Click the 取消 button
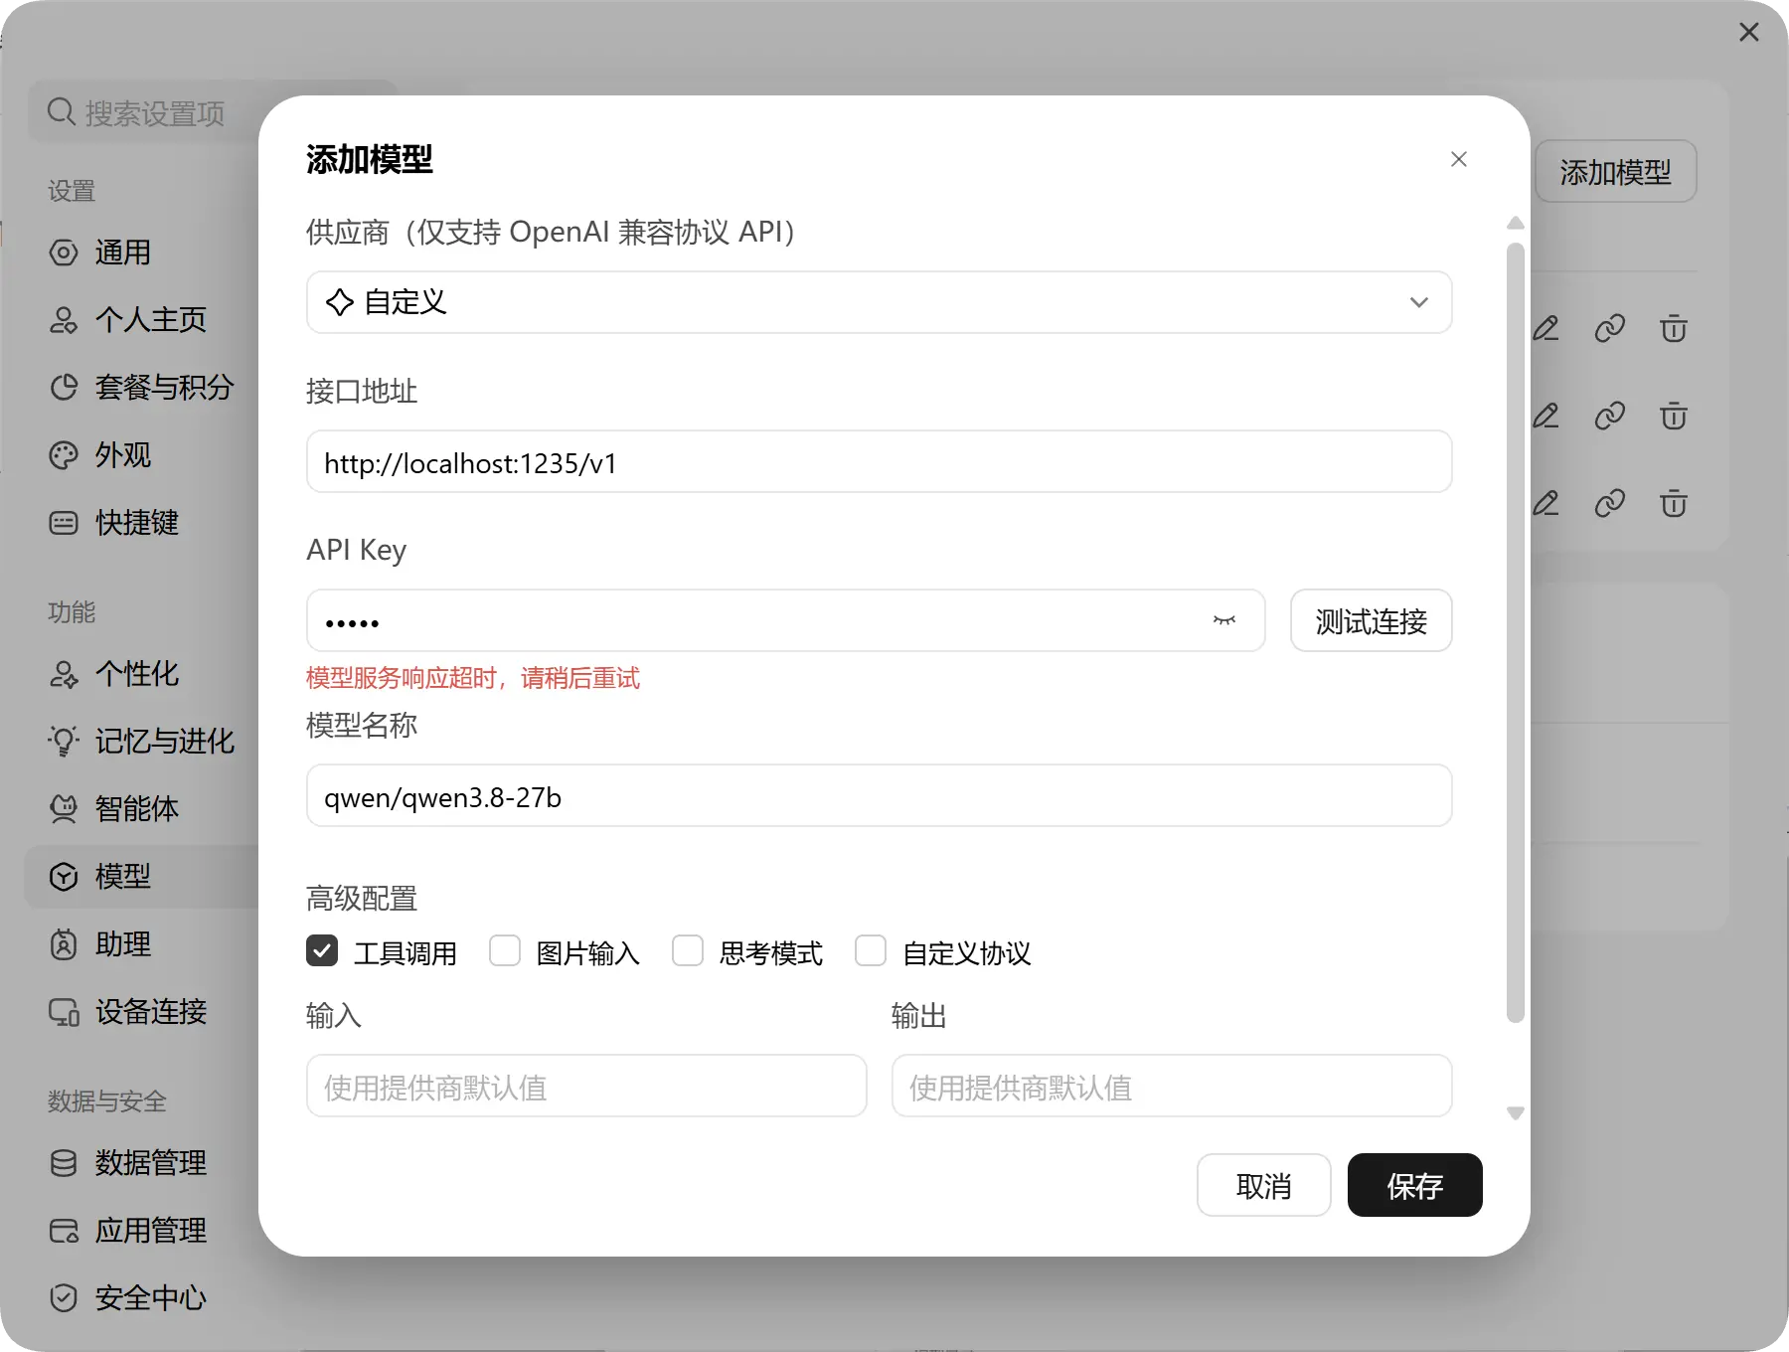Screen dimensions: 1789x1352 point(1263,1185)
